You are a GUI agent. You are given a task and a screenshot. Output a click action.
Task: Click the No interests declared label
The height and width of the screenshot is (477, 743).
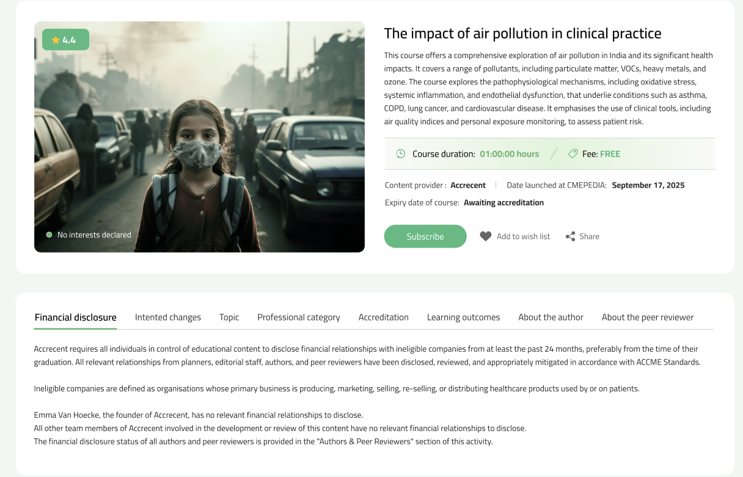tap(94, 235)
